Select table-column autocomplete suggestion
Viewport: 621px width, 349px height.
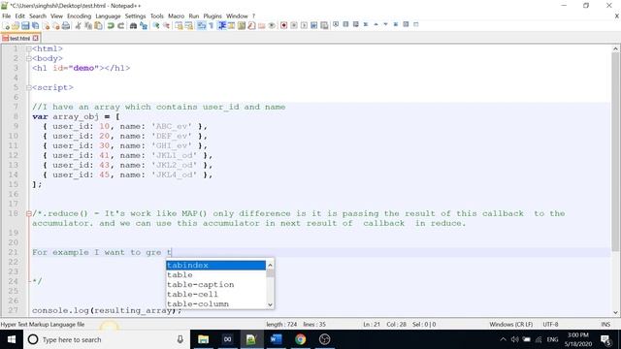(x=215, y=303)
